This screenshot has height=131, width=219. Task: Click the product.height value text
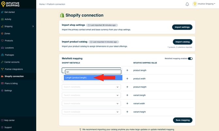click(140, 87)
